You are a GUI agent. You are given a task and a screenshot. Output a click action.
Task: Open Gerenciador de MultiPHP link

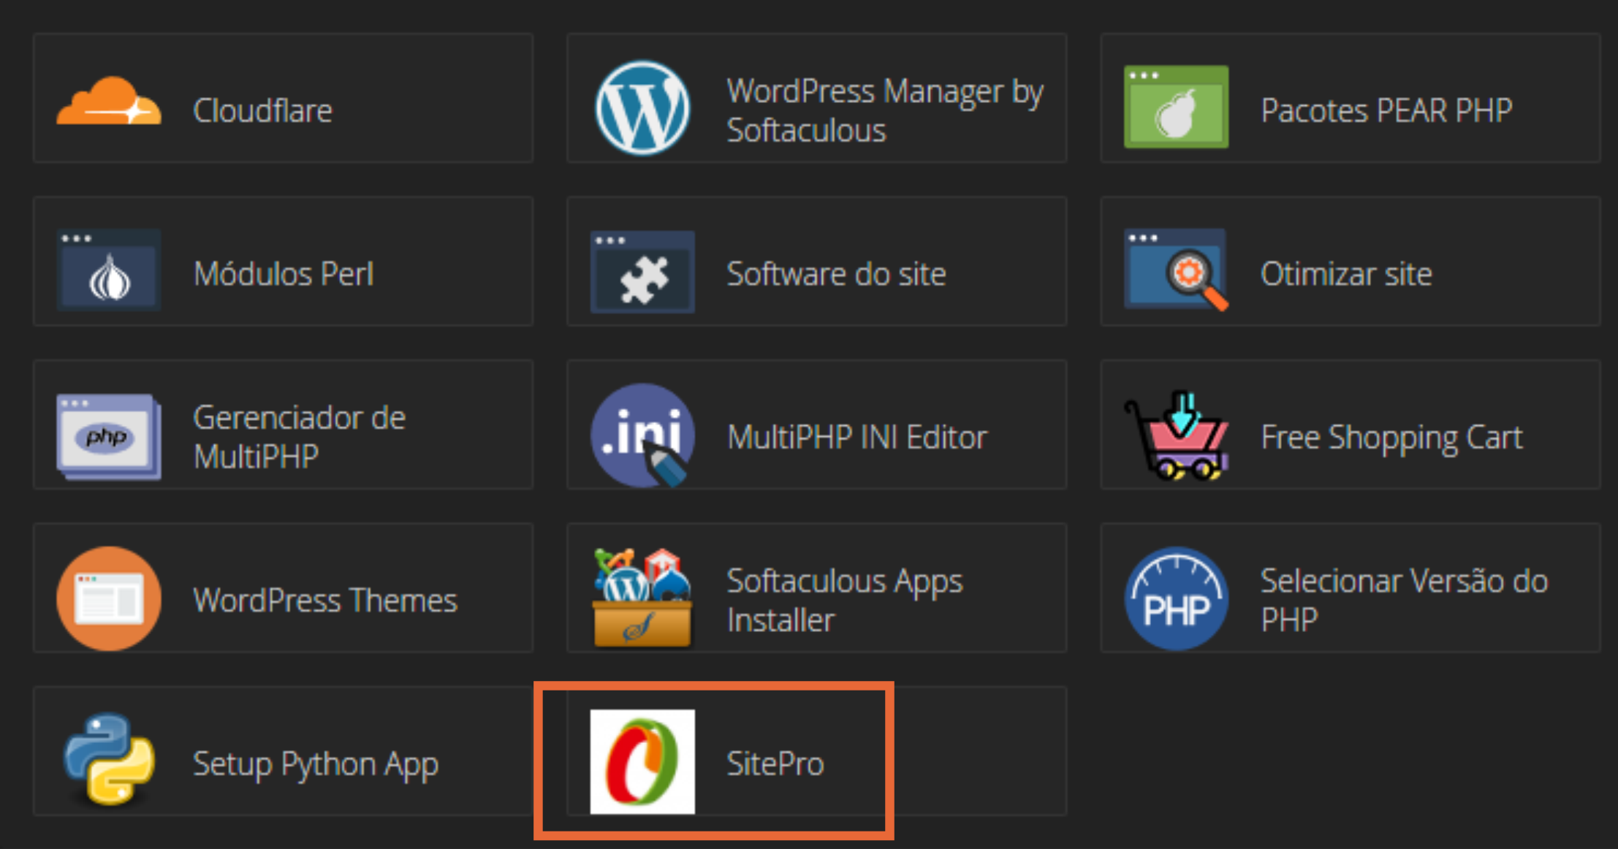299,437
